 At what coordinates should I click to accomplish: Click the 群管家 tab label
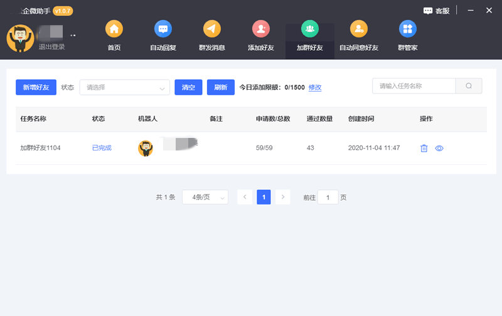pyautogui.click(x=407, y=48)
